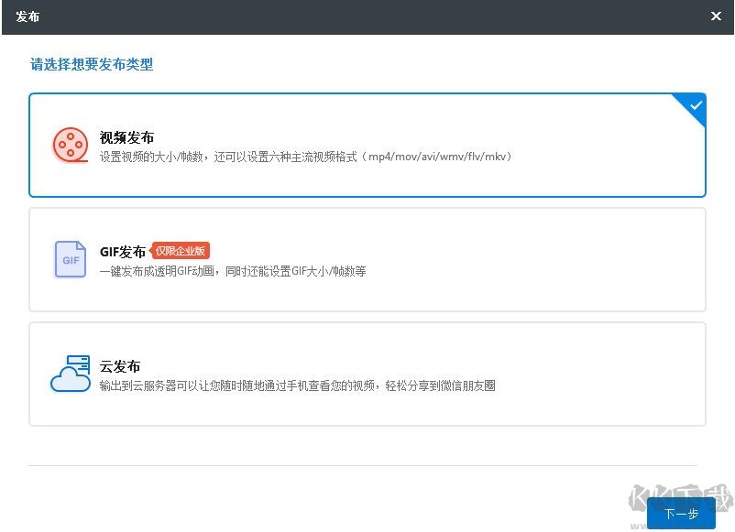Image resolution: width=735 pixels, height=532 pixels.
Task: Click the empty middle of the dark title bar
Action: point(367,16)
